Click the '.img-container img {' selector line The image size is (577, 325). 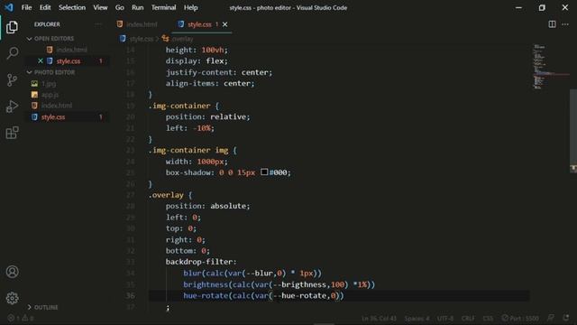(x=192, y=150)
